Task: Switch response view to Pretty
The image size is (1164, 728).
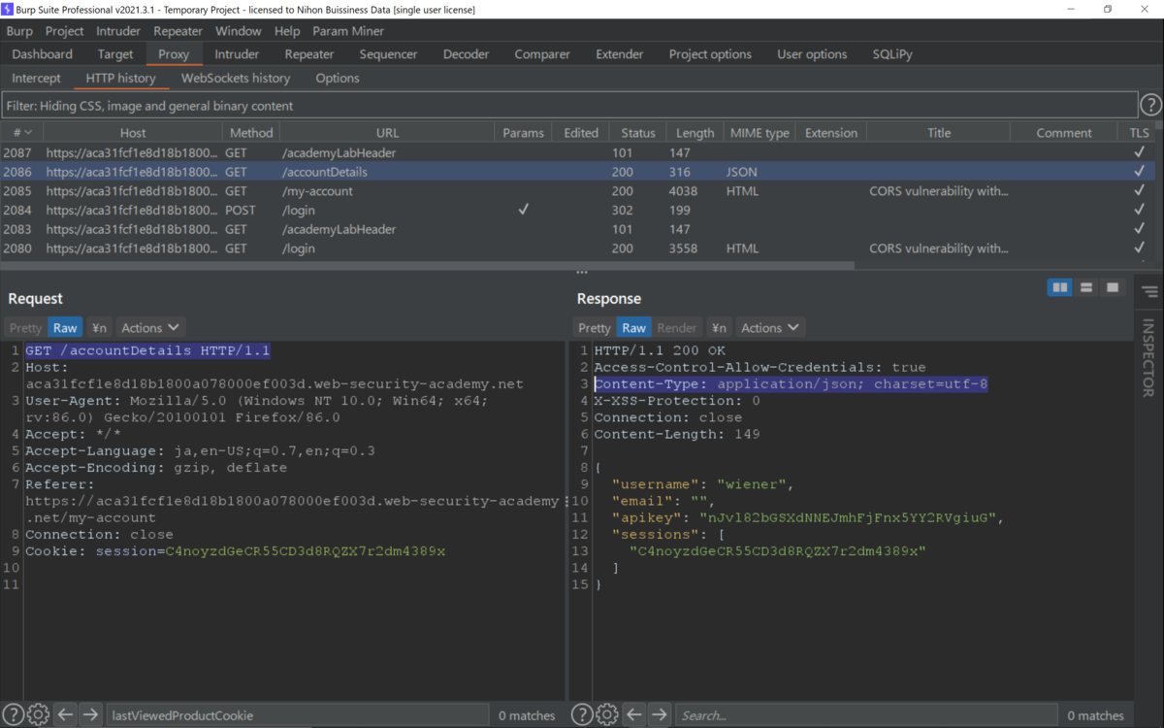Action: pyautogui.click(x=595, y=328)
